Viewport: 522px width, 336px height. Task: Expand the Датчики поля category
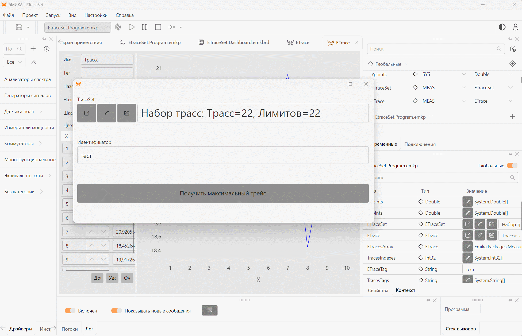coord(41,111)
